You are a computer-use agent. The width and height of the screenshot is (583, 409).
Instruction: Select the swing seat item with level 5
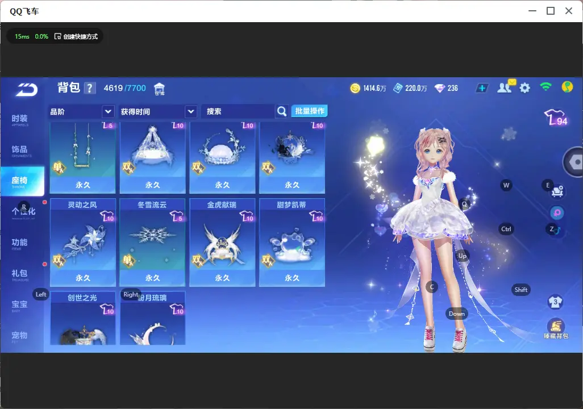click(x=82, y=157)
